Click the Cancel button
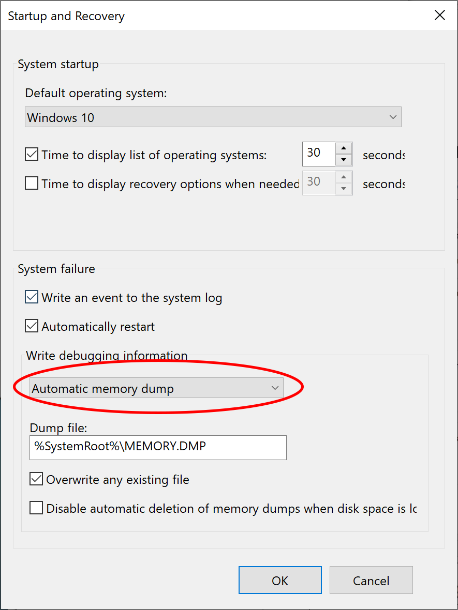The height and width of the screenshot is (610, 458). (x=371, y=580)
